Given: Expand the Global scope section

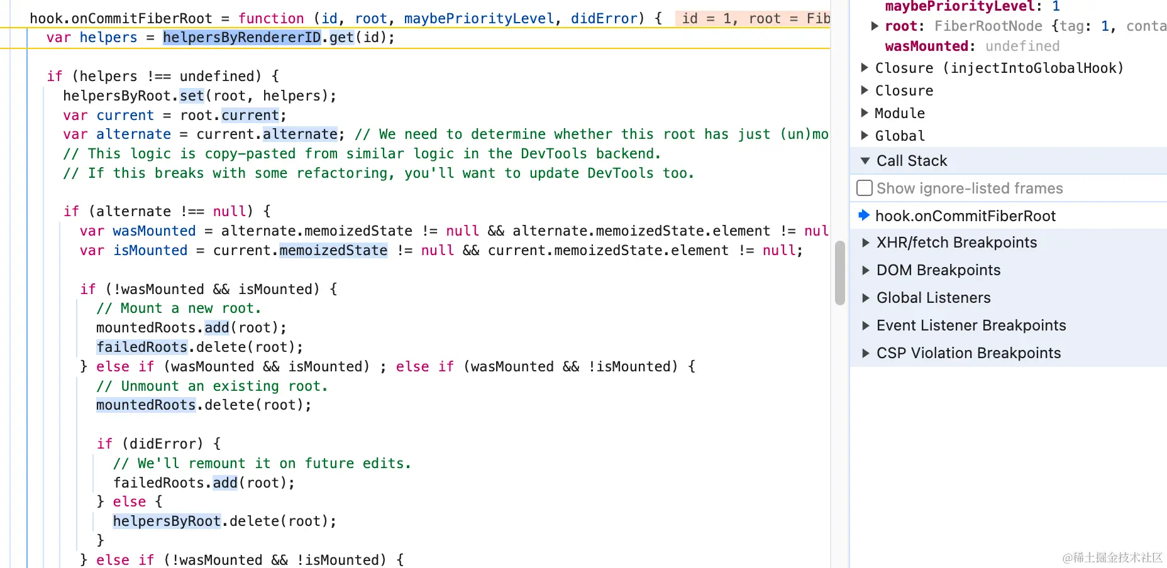Looking at the screenshot, I should point(865,136).
